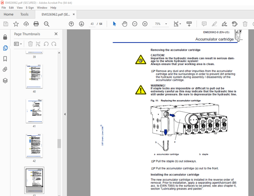Image resolution: width=254 pixels, height=196 pixels.
Task: Go to next page arrow
Action: 82,24
